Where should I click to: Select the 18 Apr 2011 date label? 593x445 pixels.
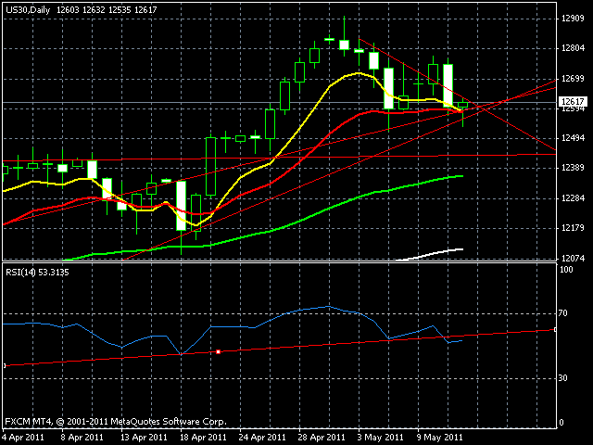203,436
